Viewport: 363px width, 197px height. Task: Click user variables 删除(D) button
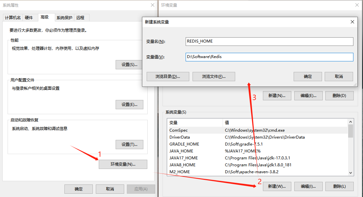(x=340, y=96)
